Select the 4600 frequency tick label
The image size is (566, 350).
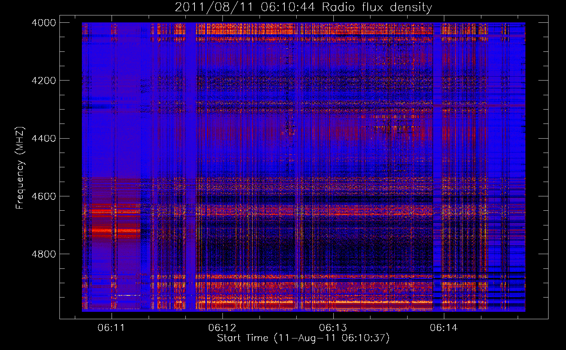pyautogui.click(x=44, y=196)
